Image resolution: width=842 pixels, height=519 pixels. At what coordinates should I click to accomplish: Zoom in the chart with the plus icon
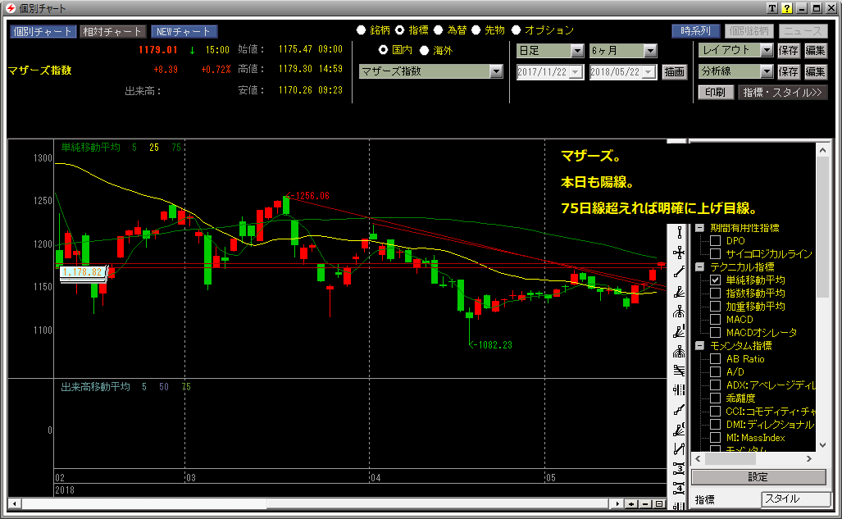(x=631, y=504)
